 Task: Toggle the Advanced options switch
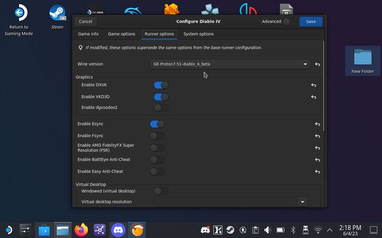pos(289,21)
